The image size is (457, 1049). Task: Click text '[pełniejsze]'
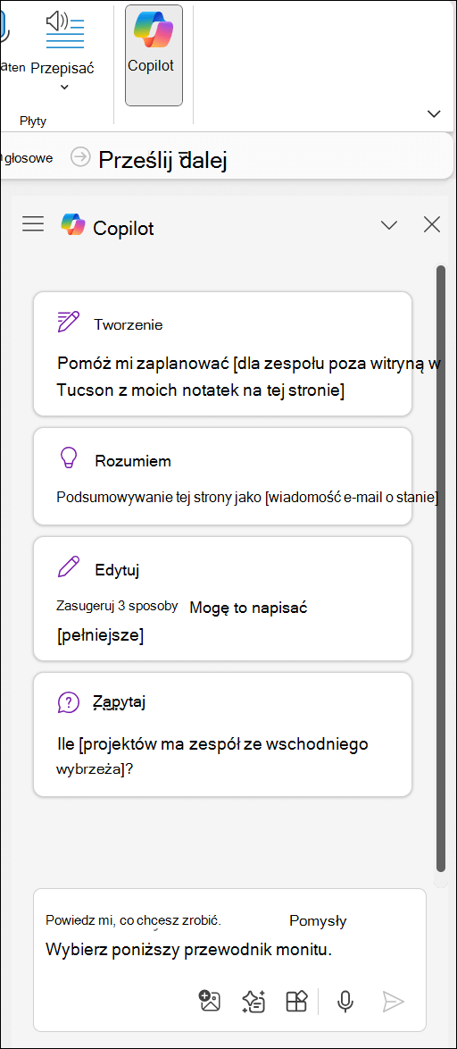(100, 635)
